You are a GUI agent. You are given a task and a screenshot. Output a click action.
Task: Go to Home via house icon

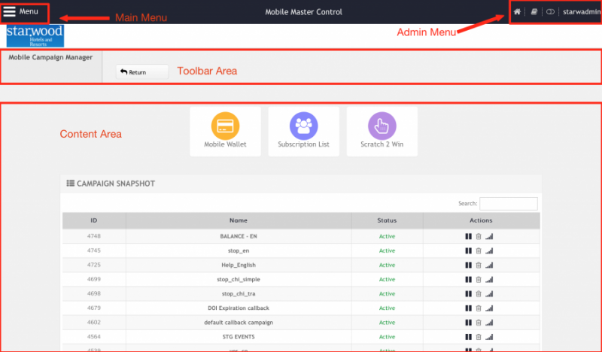(517, 12)
